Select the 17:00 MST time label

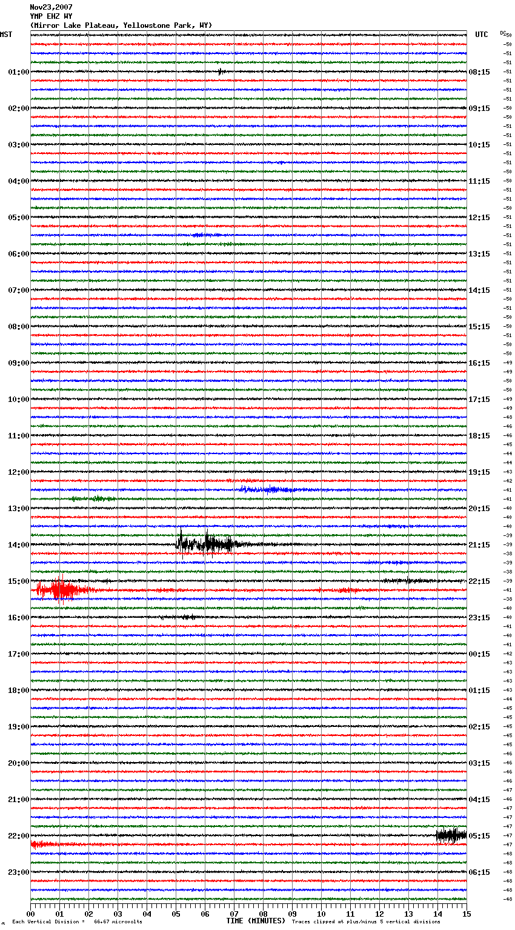click(19, 654)
